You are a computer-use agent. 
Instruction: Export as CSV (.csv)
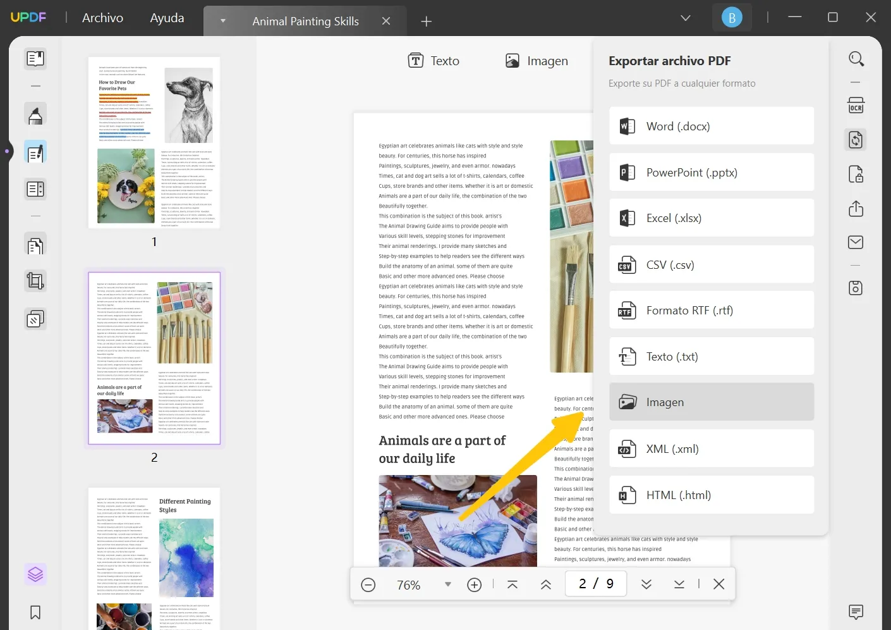click(712, 264)
